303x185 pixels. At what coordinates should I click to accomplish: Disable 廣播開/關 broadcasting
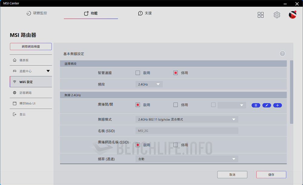tap(175, 105)
